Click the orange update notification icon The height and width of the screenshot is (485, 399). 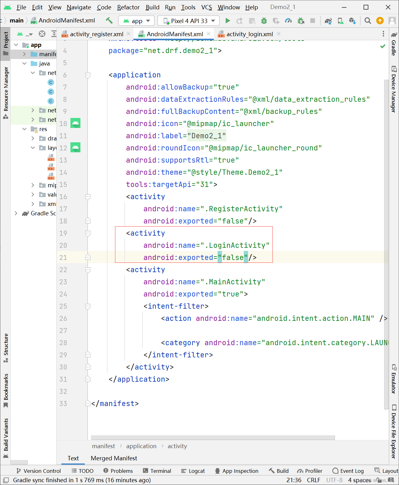(x=380, y=21)
